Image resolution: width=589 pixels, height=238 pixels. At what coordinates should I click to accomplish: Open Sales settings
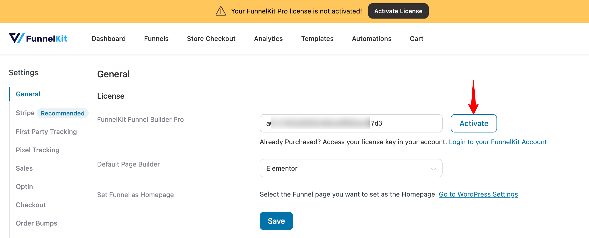coord(24,168)
